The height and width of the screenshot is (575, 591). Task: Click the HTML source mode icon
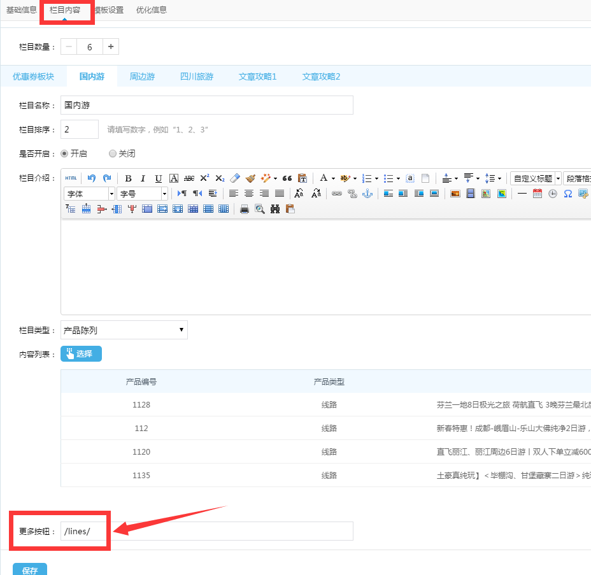71,178
